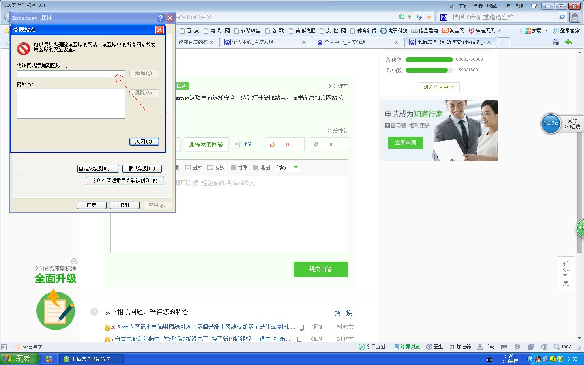Click the 添加 button in the dialog
This screenshot has width=584, height=365.
pyautogui.click(x=144, y=73)
